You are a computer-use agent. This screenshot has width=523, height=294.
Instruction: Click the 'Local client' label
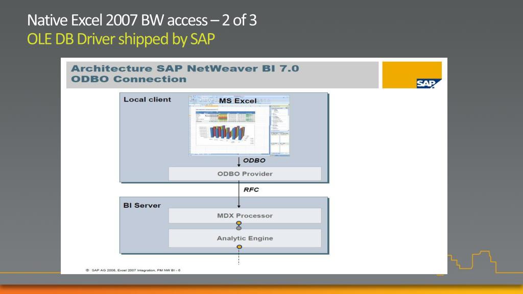point(147,100)
